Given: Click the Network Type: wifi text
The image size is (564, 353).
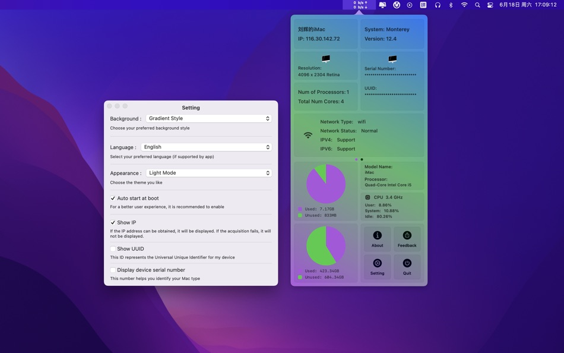Looking at the screenshot, I should tap(343, 122).
